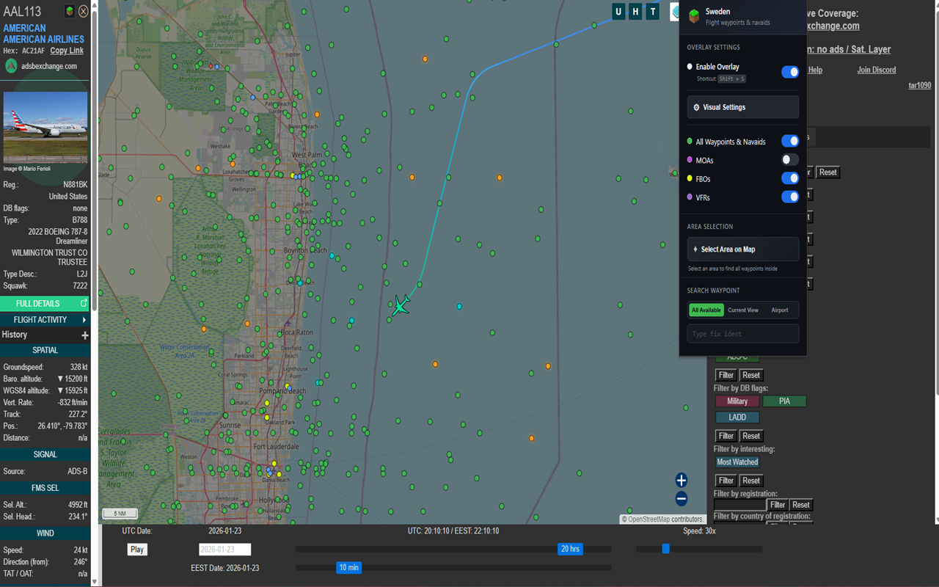Toggle the Military DB flag filter

point(737,401)
